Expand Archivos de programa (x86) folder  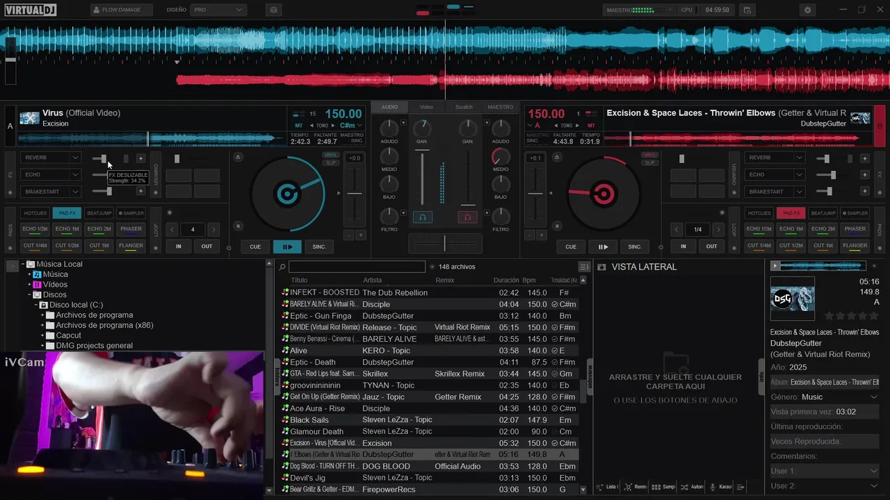(x=42, y=325)
